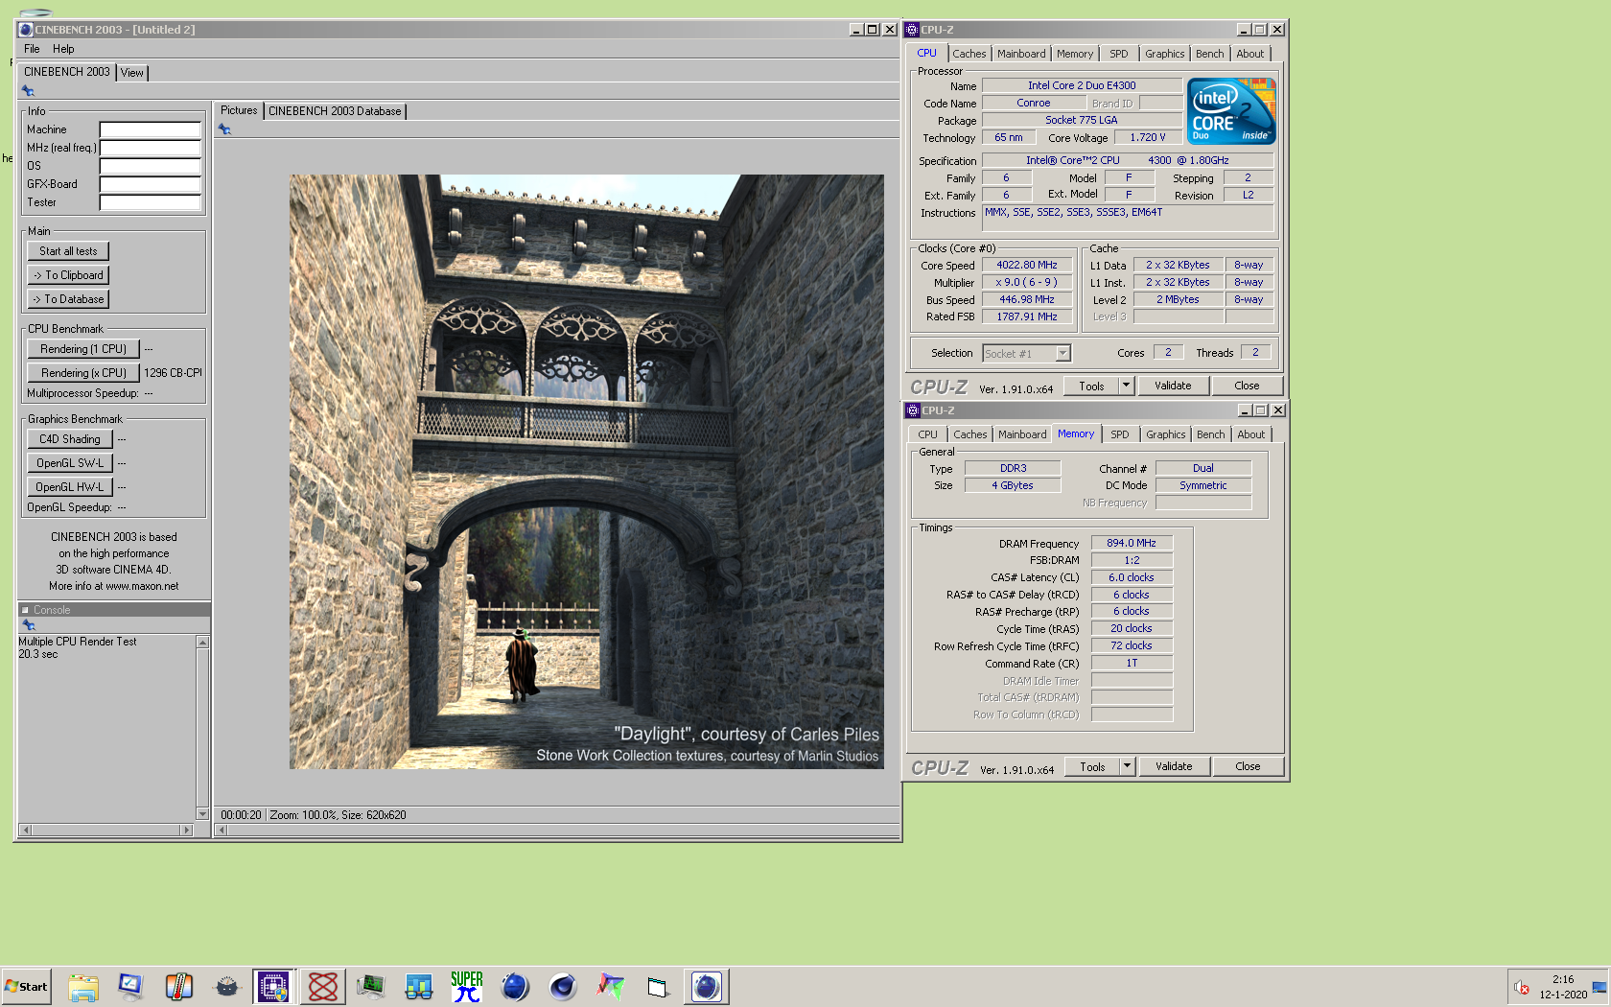Run the Rendering (1 CPU) benchmark
Viewport: 1611px width, 1007px height.
click(x=83, y=349)
